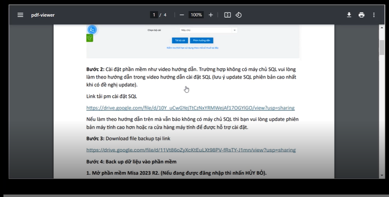Edit the 100% zoom level field
This screenshot has height=197, width=389.
point(196,15)
